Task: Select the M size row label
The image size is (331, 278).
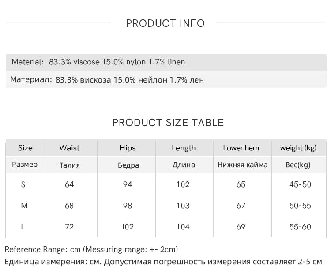Action: click(x=24, y=205)
